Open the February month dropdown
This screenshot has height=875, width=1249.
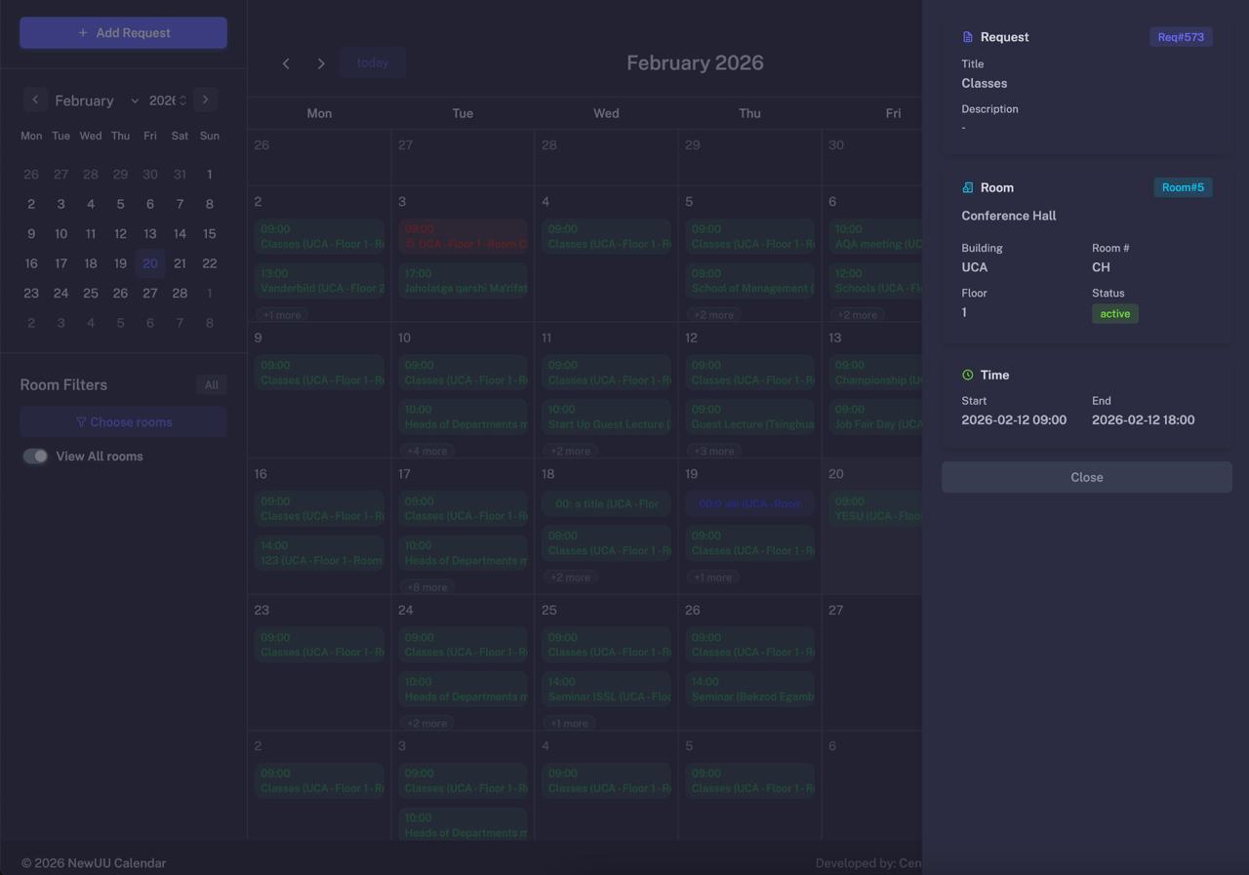pos(96,100)
